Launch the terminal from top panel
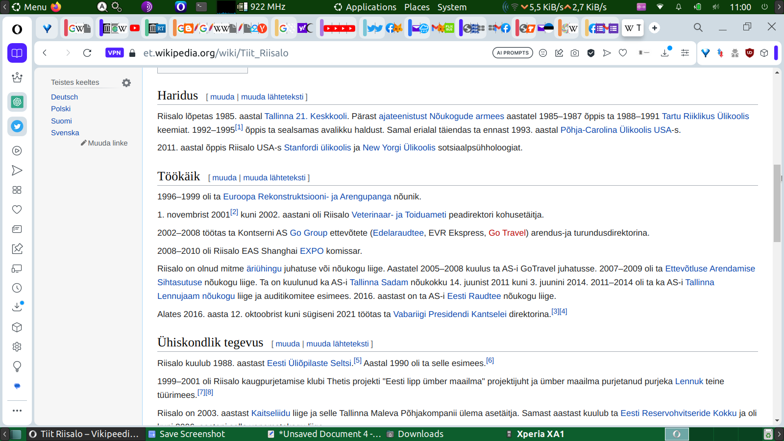The width and height of the screenshot is (784, 441). [x=201, y=7]
